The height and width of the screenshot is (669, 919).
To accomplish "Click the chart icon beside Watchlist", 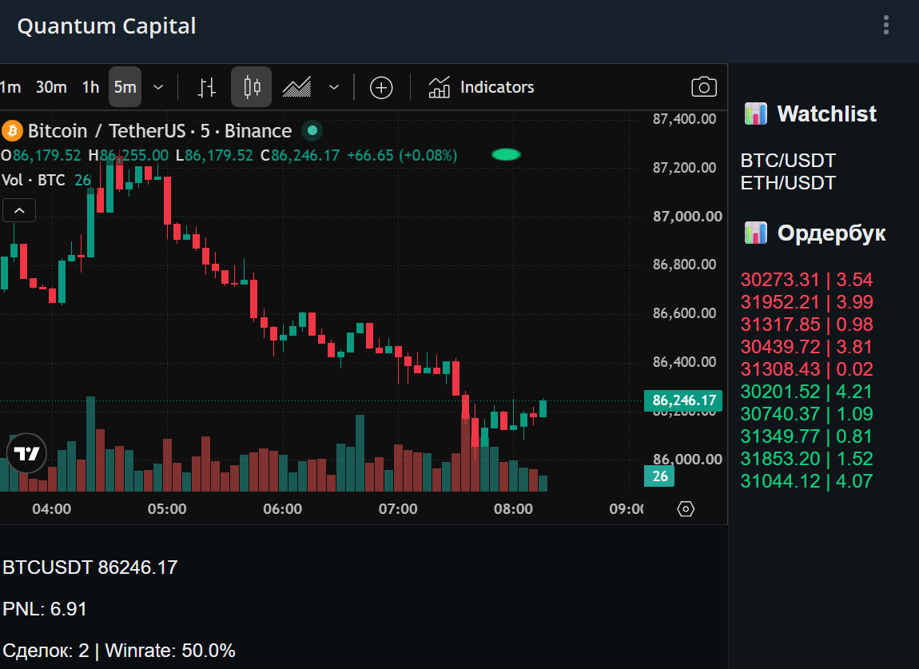I will (x=755, y=113).
